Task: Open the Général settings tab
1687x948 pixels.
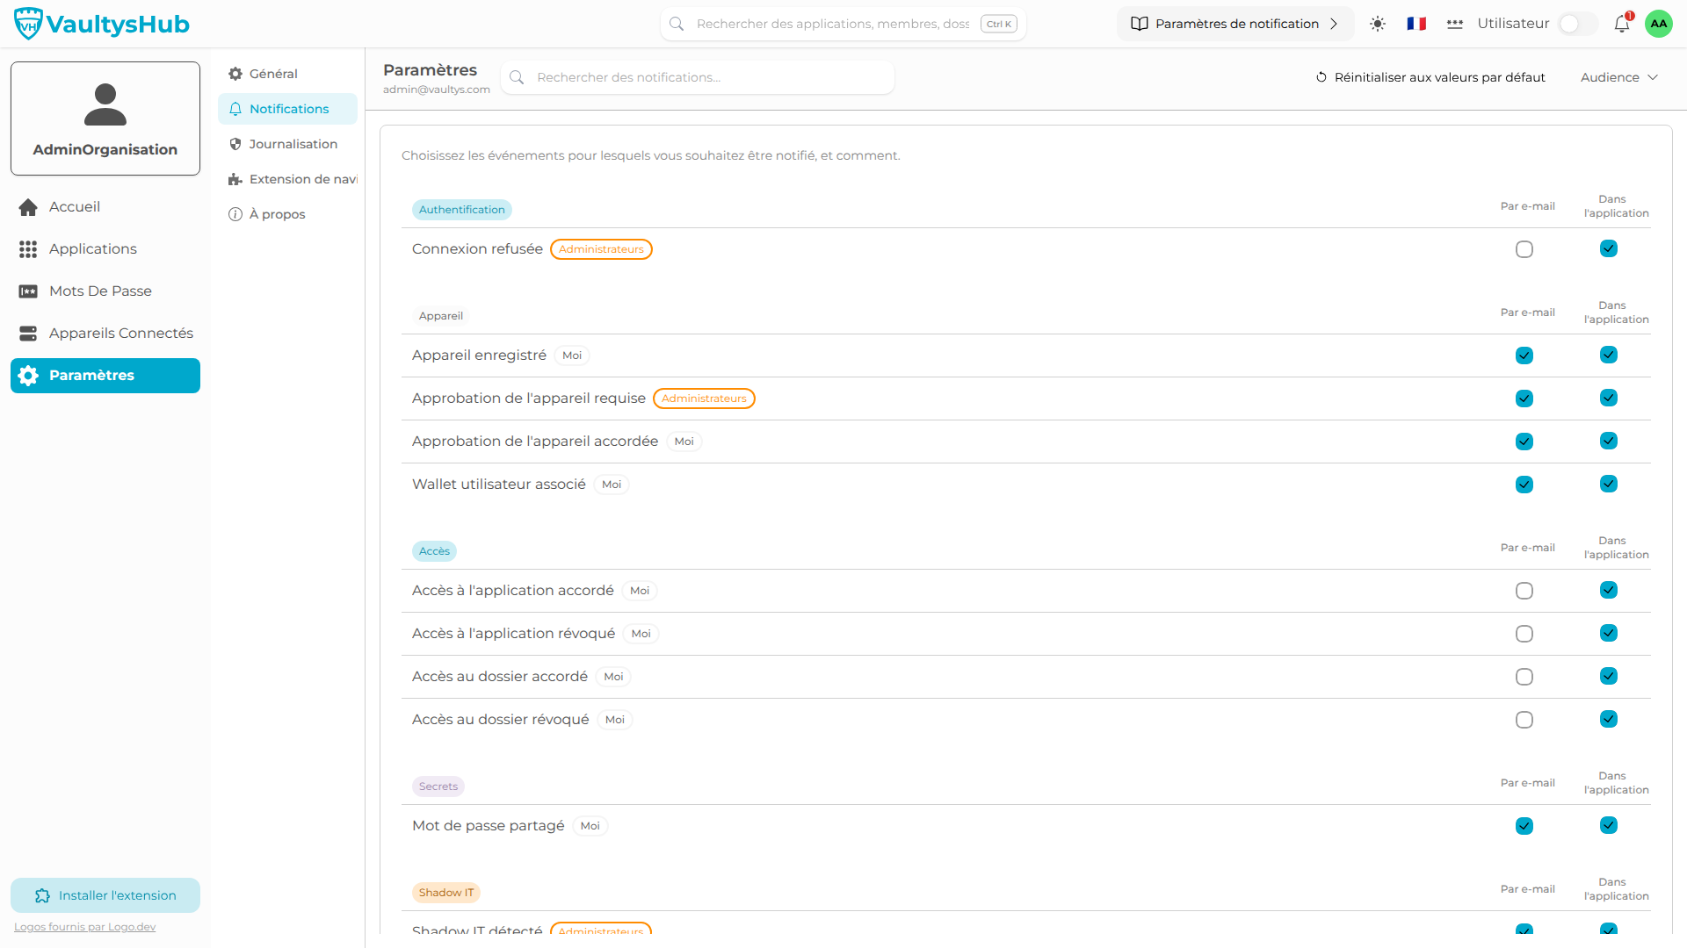Action: 287,74
